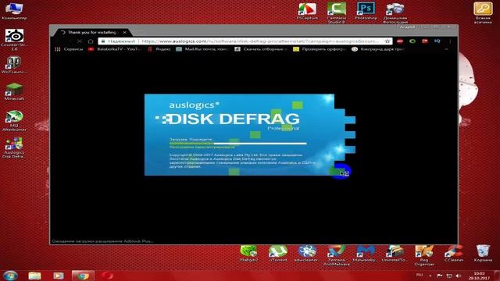The width and height of the screenshot is (500, 281).
Task: Open the Photoshop desktop shortcut
Action: pyautogui.click(x=366, y=12)
